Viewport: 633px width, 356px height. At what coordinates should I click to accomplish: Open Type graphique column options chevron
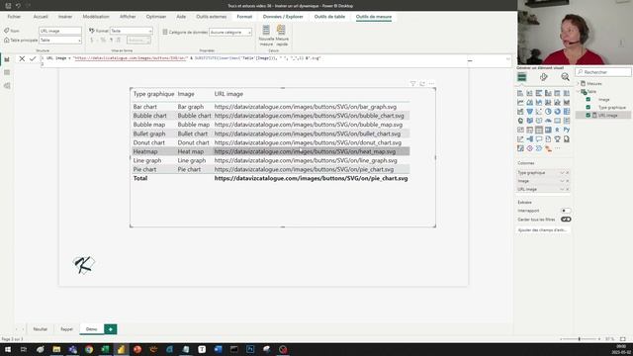(562, 173)
